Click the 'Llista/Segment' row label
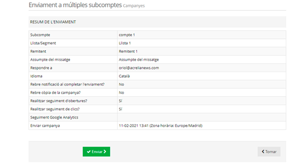 pos(43,43)
